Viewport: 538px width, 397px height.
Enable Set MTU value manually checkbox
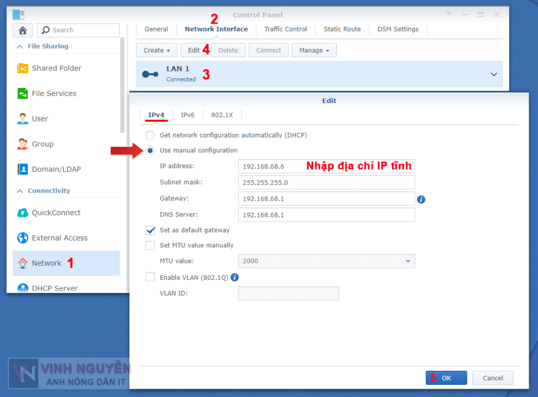click(150, 245)
